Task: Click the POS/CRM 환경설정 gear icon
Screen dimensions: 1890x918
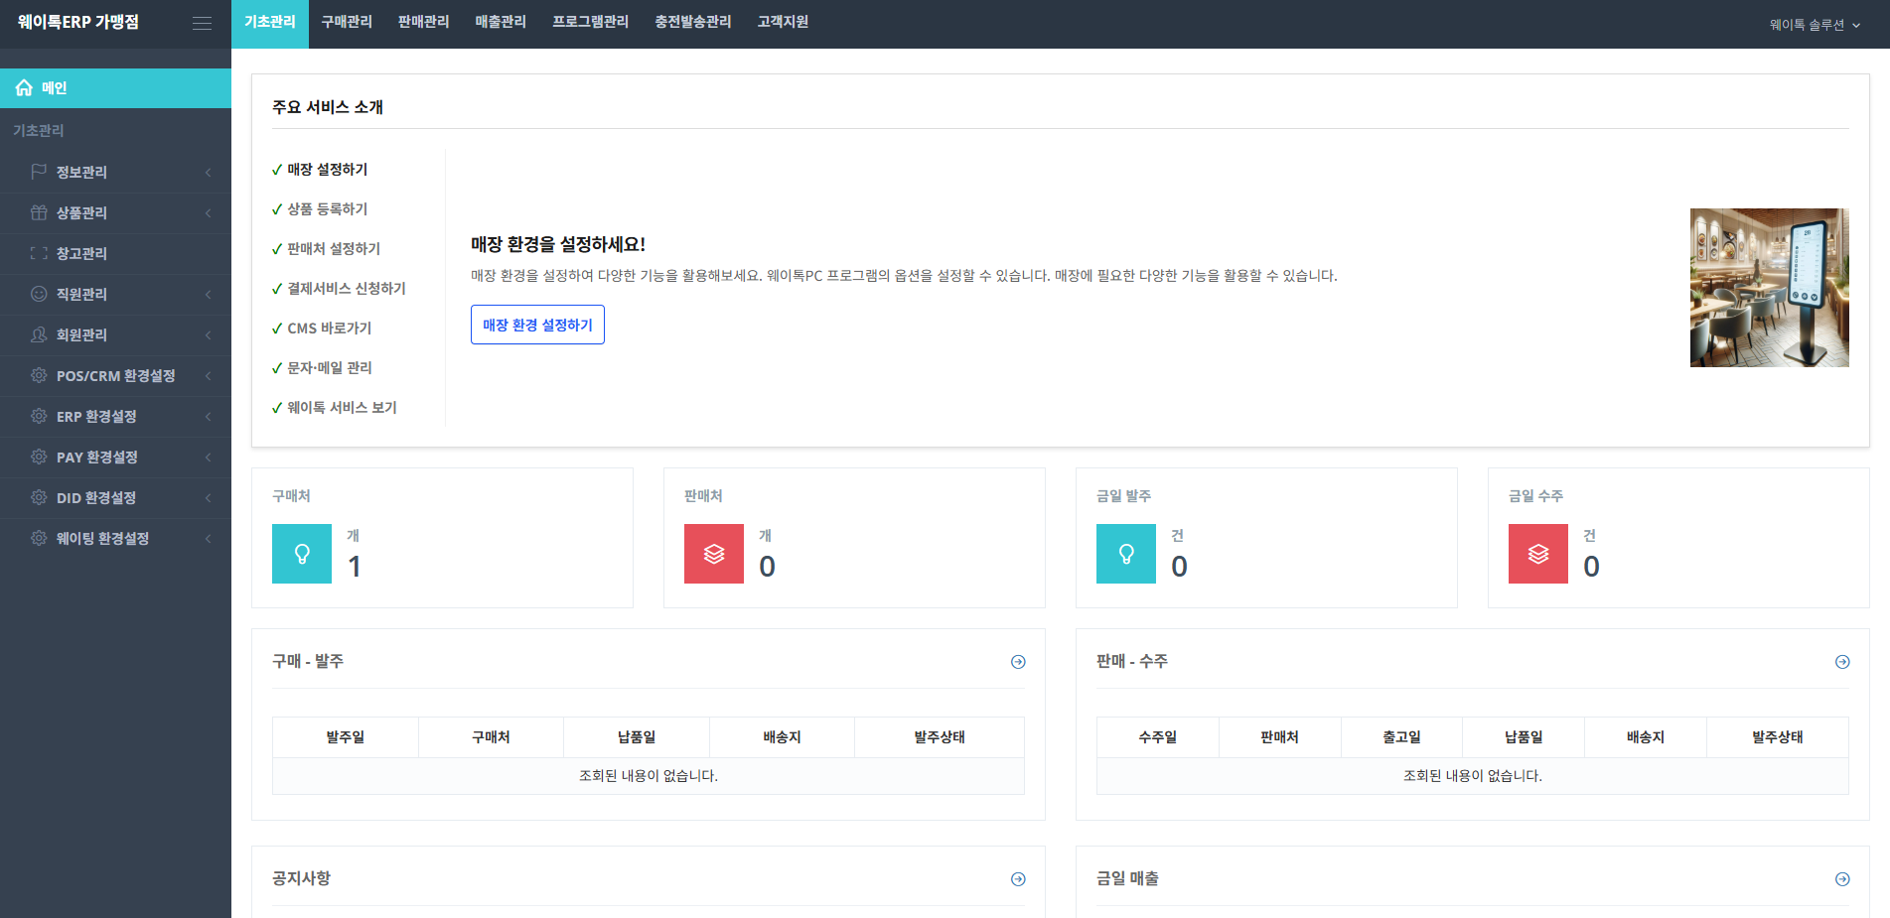Action: pyautogui.click(x=40, y=375)
